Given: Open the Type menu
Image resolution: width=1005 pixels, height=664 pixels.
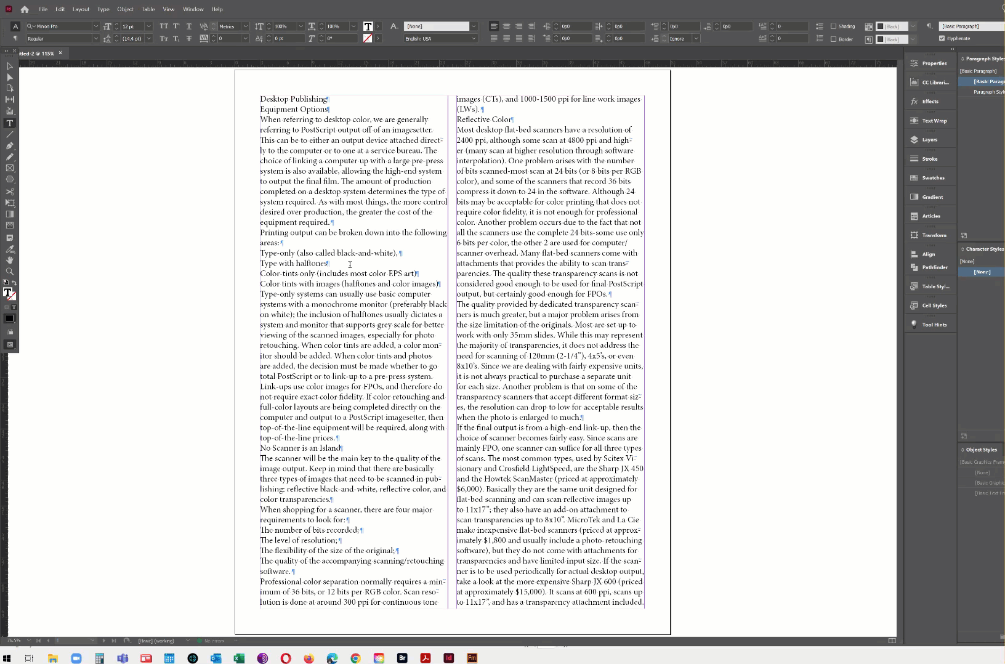Looking at the screenshot, I should tap(103, 9).
